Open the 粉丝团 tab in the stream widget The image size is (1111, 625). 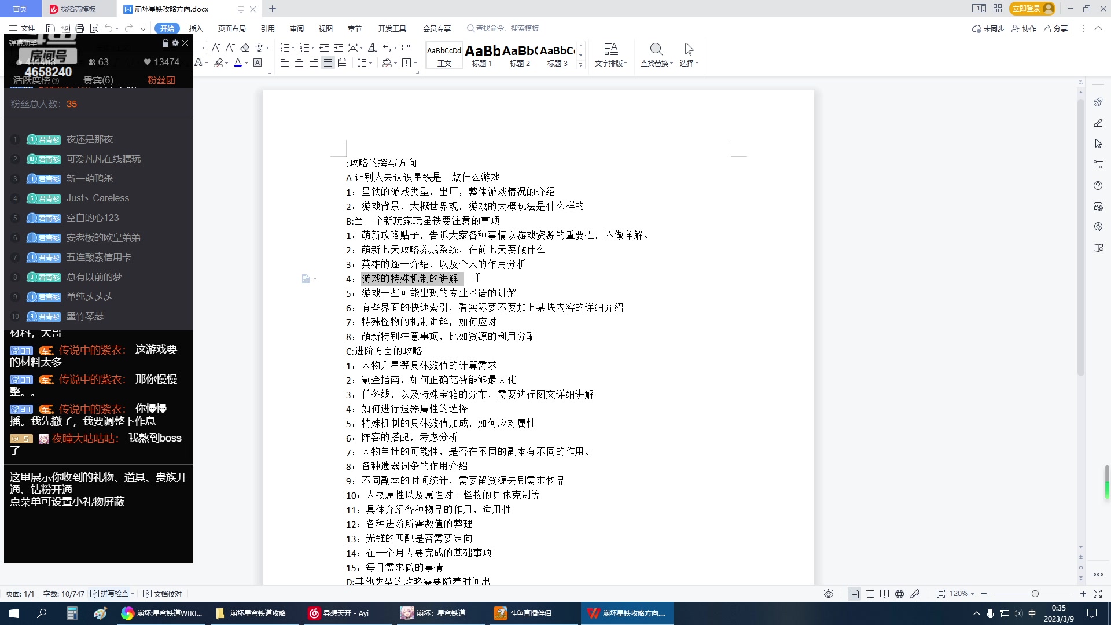[x=160, y=80]
